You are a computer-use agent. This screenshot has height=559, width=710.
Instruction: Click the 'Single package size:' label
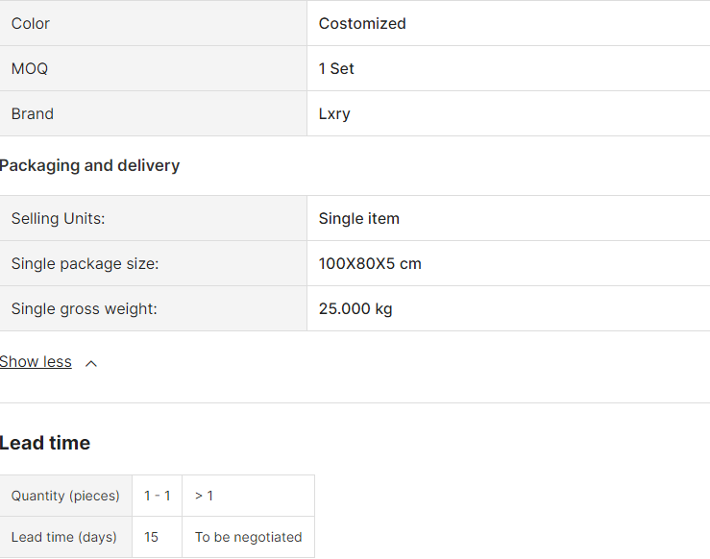tap(85, 263)
